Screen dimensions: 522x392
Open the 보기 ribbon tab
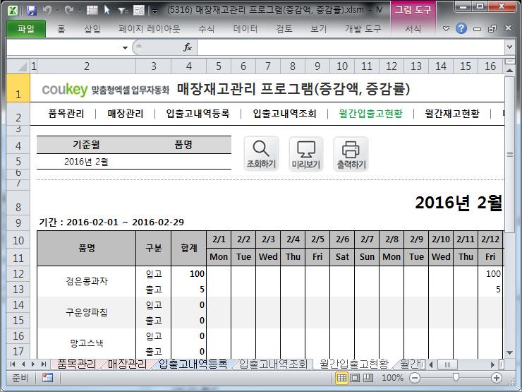[x=319, y=29]
